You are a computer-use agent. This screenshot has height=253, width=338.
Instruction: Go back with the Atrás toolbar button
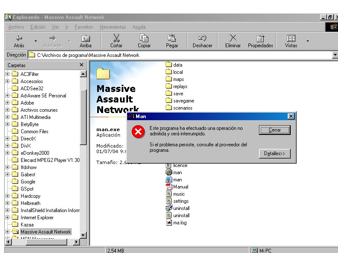pos(19,41)
